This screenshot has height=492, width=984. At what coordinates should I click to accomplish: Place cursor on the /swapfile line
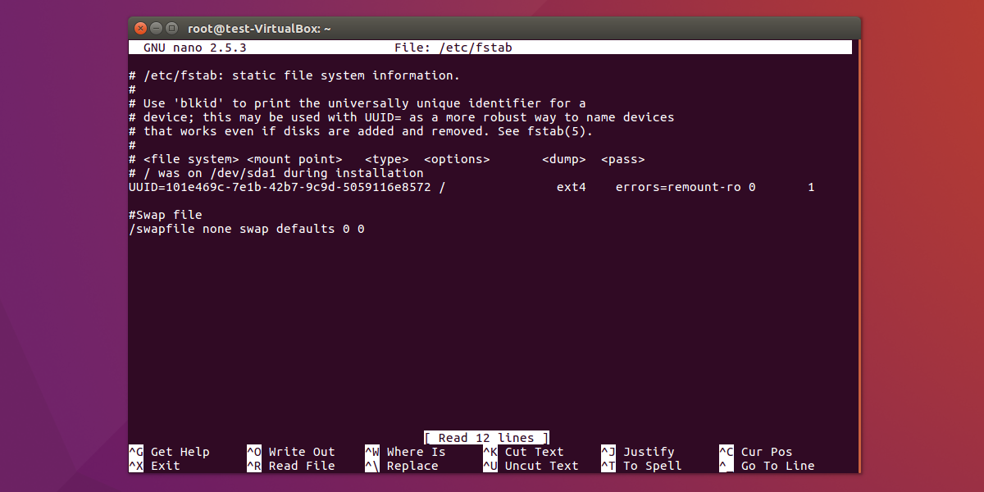[x=246, y=229]
